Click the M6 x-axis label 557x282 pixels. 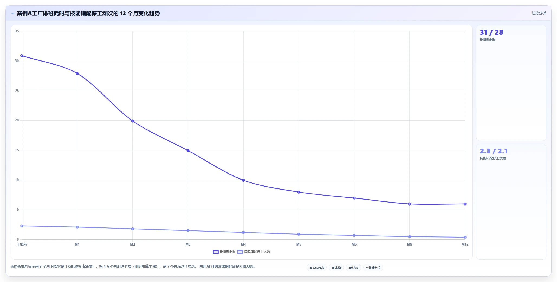click(354, 245)
